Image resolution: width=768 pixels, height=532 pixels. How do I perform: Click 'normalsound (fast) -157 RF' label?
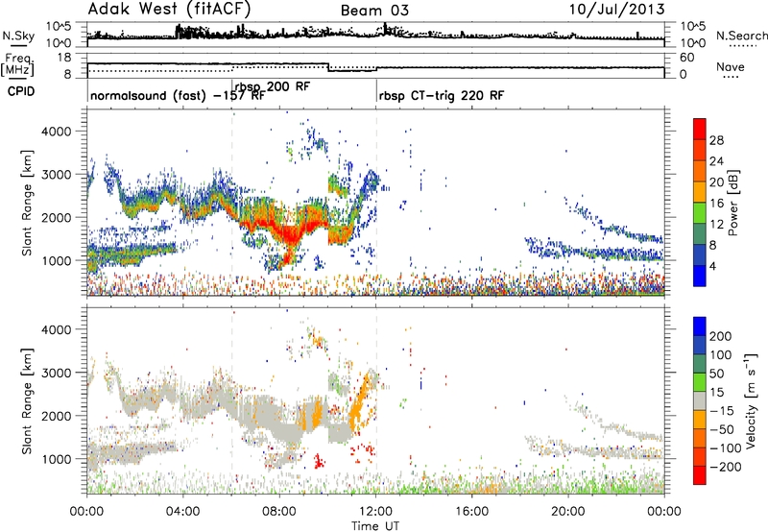(x=178, y=95)
